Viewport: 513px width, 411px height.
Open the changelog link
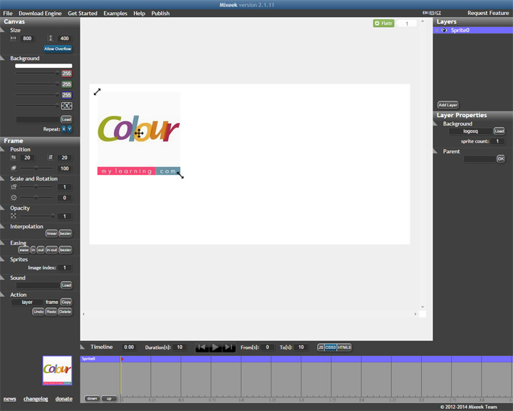click(36, 399)
